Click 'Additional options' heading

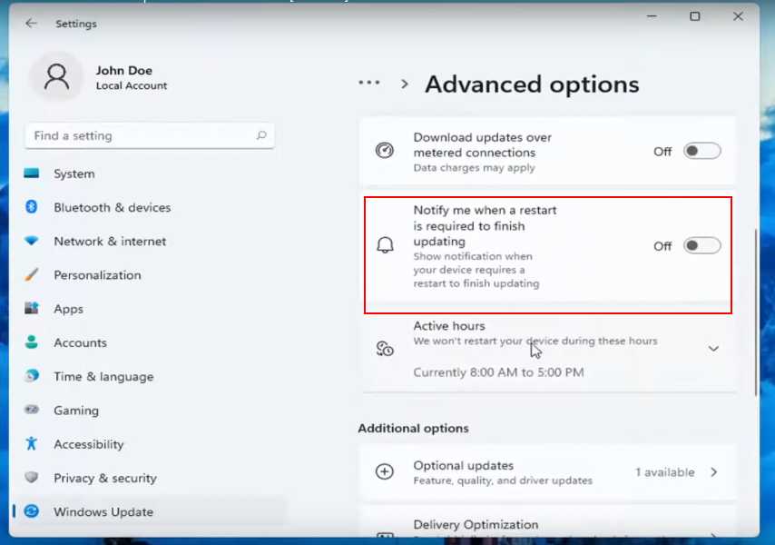[x=413, y=428]
